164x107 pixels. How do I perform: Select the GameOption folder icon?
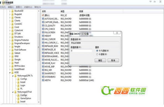18,98
